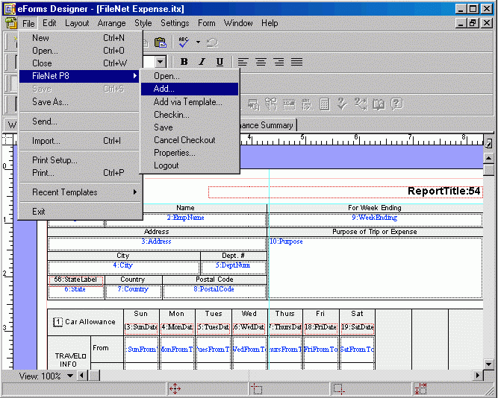Viewport: 498px width, 398px height.
Task: Open the Arrange menu
Action: pyautogui.click(x=111, y=23)
